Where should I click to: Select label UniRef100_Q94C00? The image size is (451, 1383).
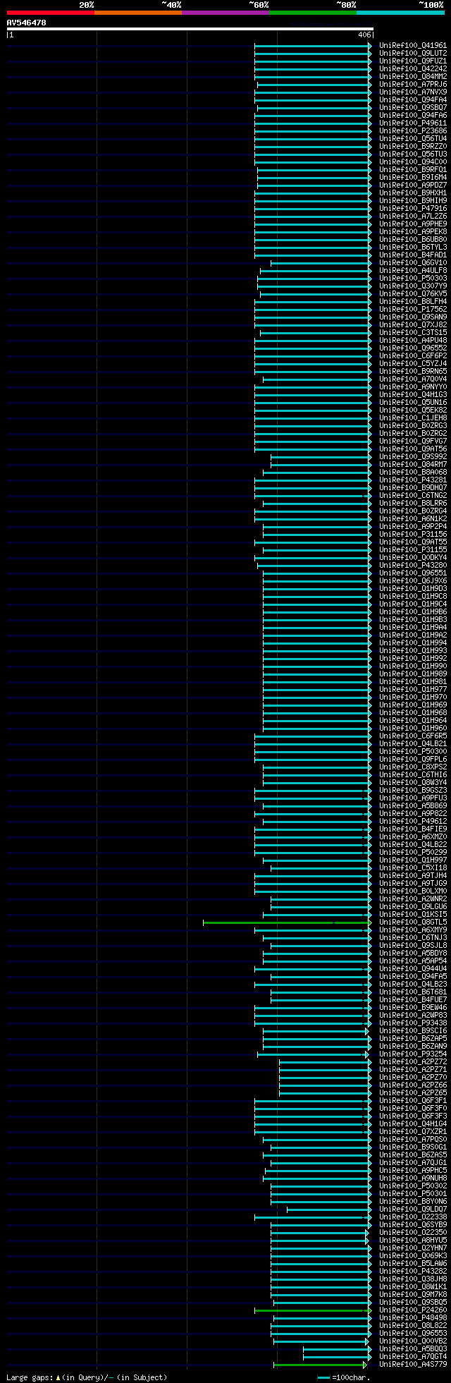coord(413,162)
